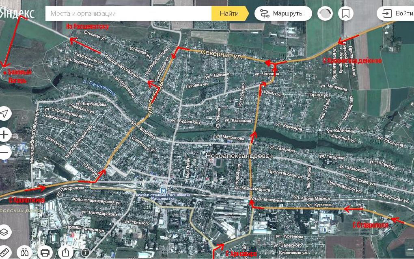This screenshot has height=259, width=414.
Task: Toggle the traffic indicator round button
Action: pyautogui.click(x=325, y=13)
